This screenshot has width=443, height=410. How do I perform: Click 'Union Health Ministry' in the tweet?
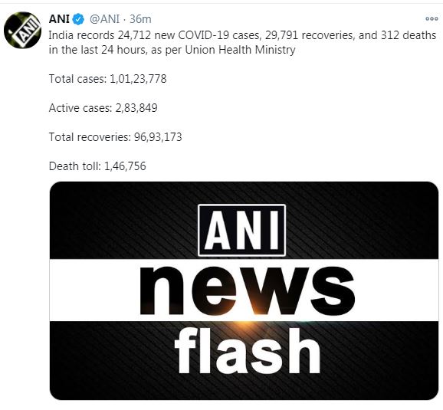point(240,50)
